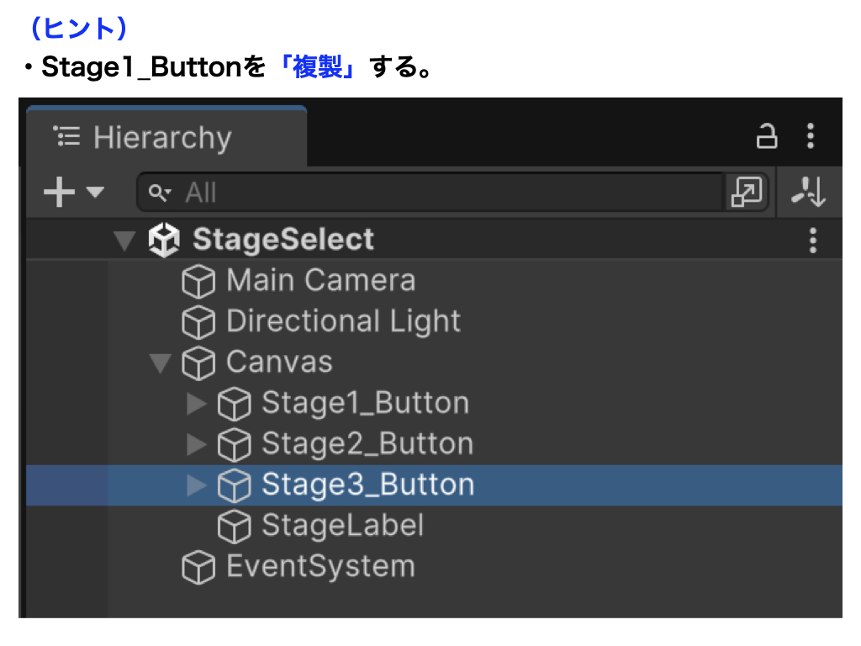Open the Hierarchy panel three-dot menu
Screen dimensions: 861x646
click(x=811, y=136)
